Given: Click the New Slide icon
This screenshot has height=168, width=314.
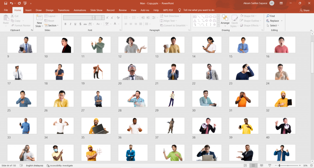Looking at the screenshot, I should (x=39, y=18).
